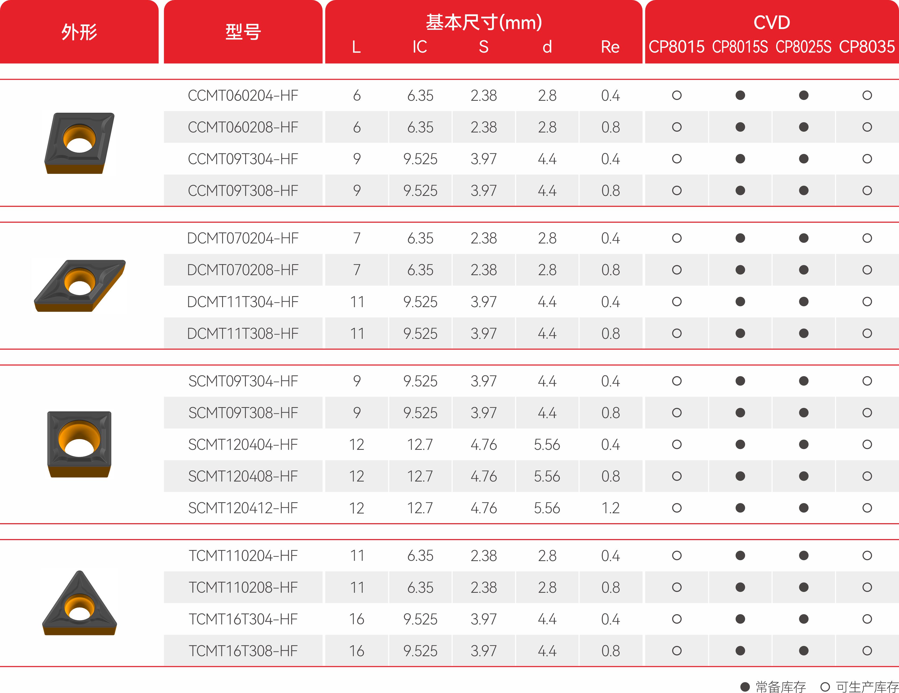The image size is (899, 693).
Task: Click the CP8035 grade column header
Action: click(x=867, y=46)
